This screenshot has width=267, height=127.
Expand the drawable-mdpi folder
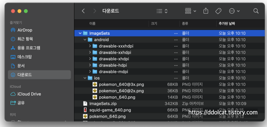[x=90, y=72]
